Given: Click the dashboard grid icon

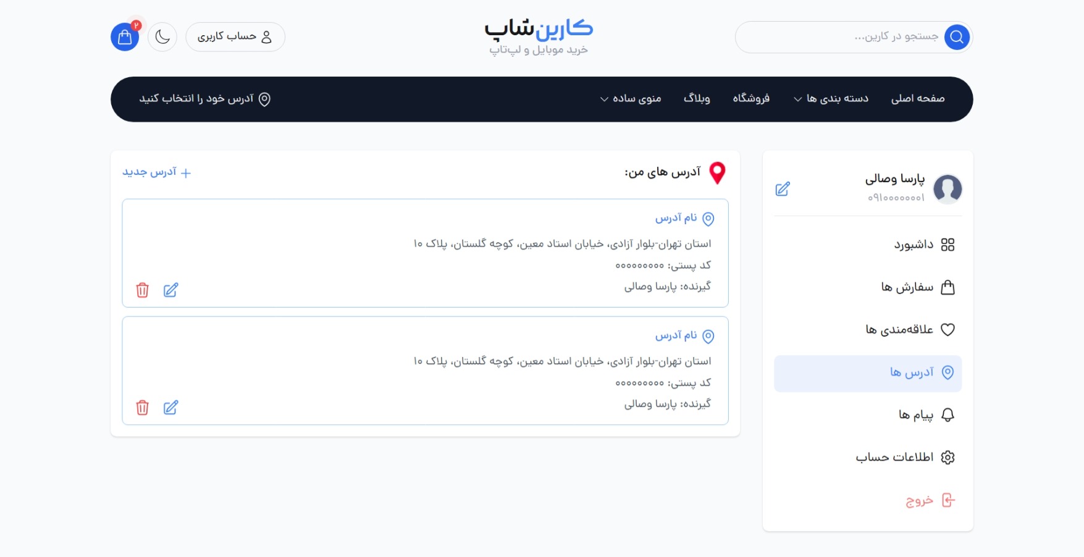Looking at the screenshot, I should coord(947,245).
